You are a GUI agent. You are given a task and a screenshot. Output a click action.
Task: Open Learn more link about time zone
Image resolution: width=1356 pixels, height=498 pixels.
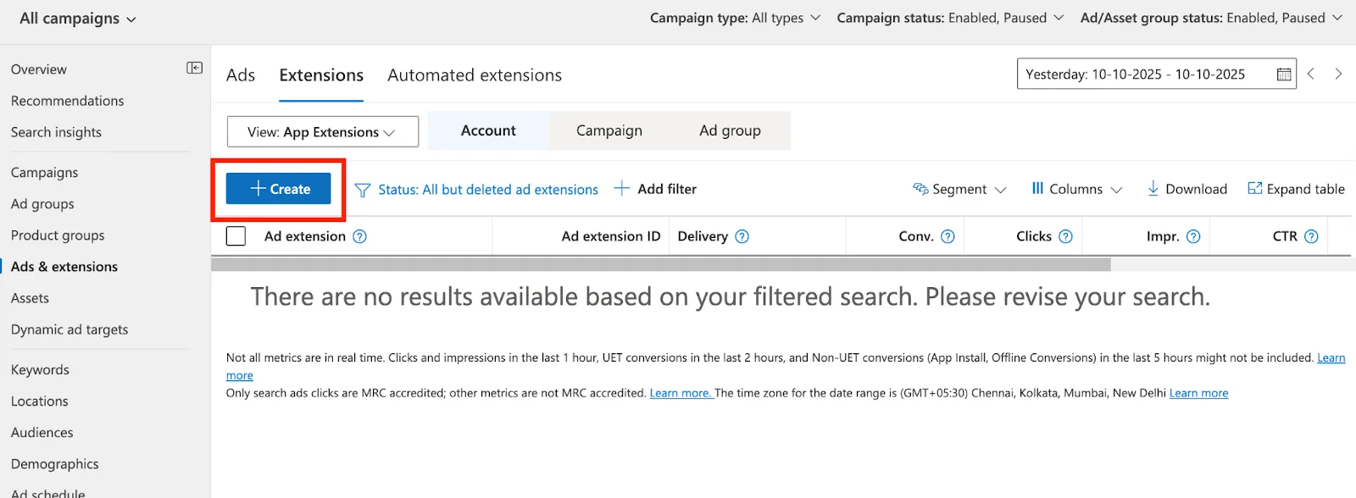click(x=1198, y=393)
